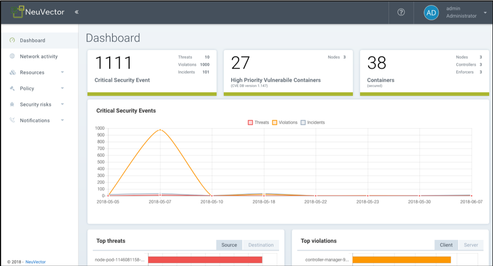This screenshot has width=493, height=266.
Task: Click the Network activity globe icon
Action: [12, 56]
